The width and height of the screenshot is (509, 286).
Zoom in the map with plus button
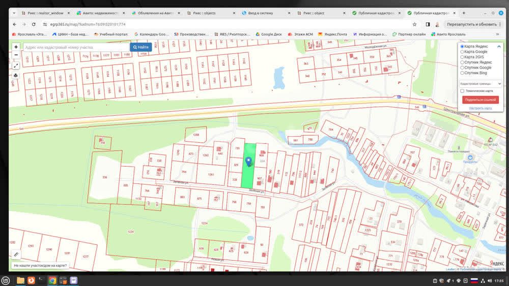coord(16,47)
